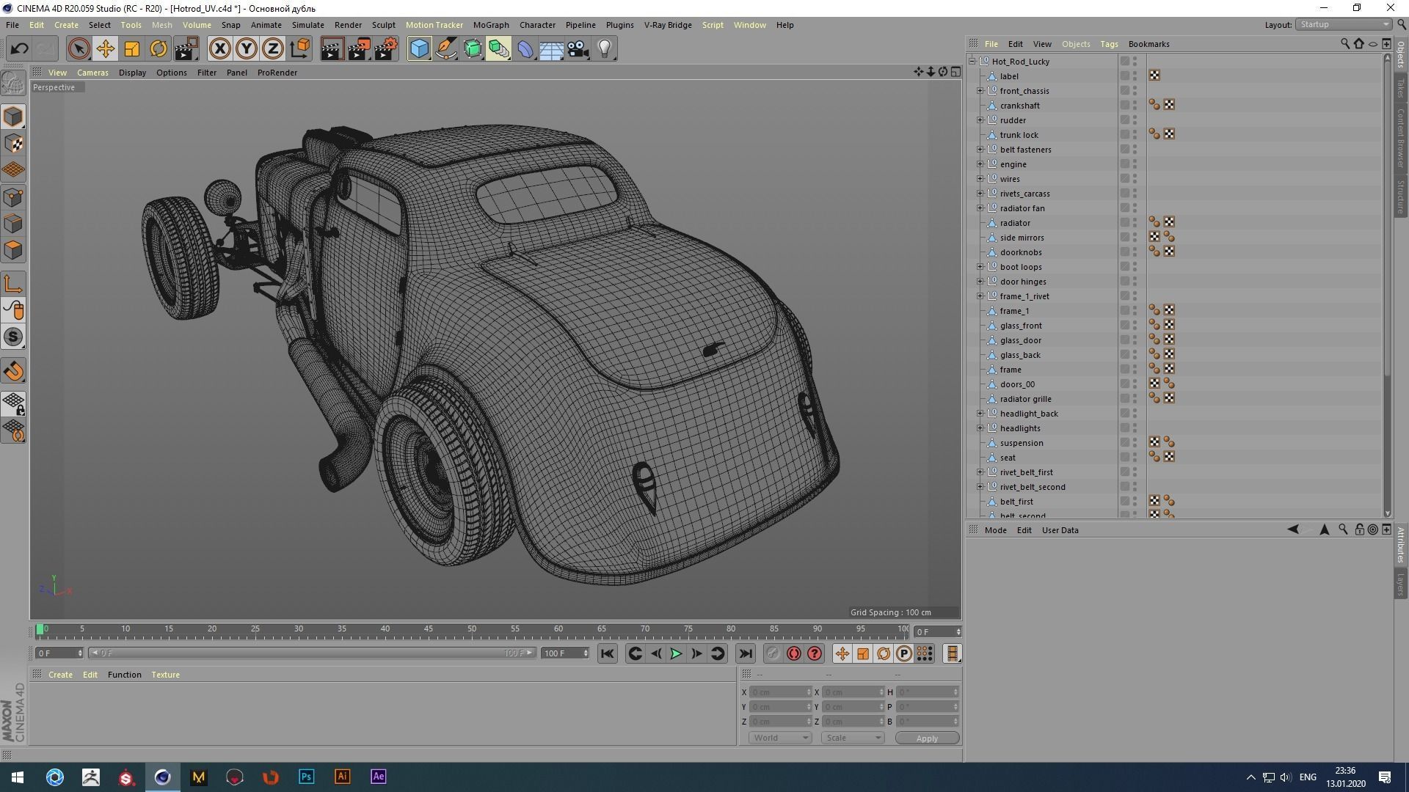Activate the Move tool
Screen dimensions: 1409x792
tap(105, 49)
